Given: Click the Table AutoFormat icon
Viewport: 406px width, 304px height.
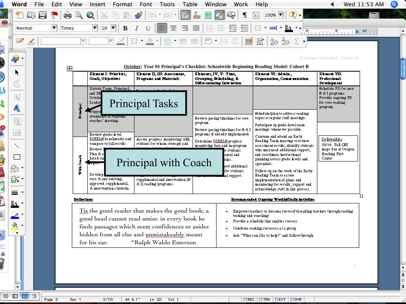Looking at the screenshot, I should point(249,41).
